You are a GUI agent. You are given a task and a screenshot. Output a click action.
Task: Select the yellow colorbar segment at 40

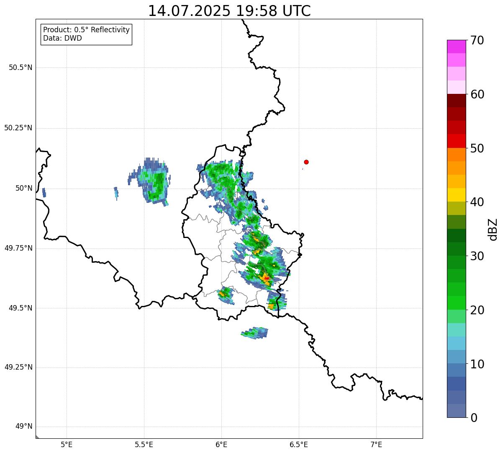[x=456, y=195]
